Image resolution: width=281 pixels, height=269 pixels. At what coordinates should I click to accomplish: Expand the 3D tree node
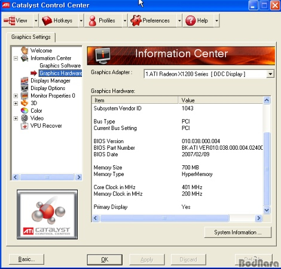[16, 103]
